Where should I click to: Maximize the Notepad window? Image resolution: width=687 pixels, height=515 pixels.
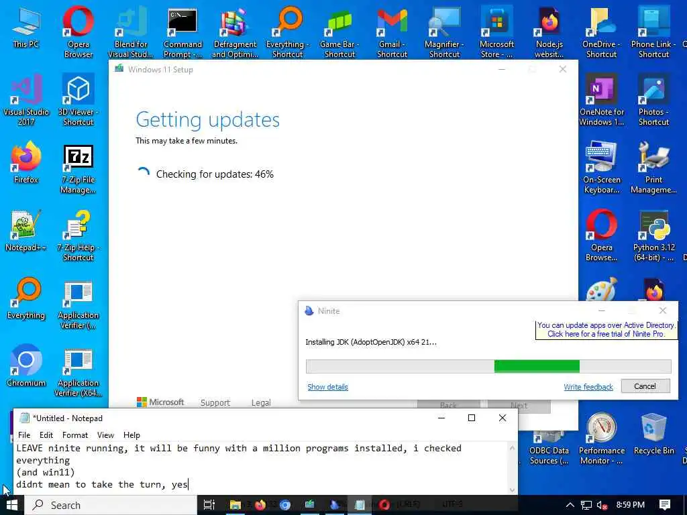tap(472, 418)
